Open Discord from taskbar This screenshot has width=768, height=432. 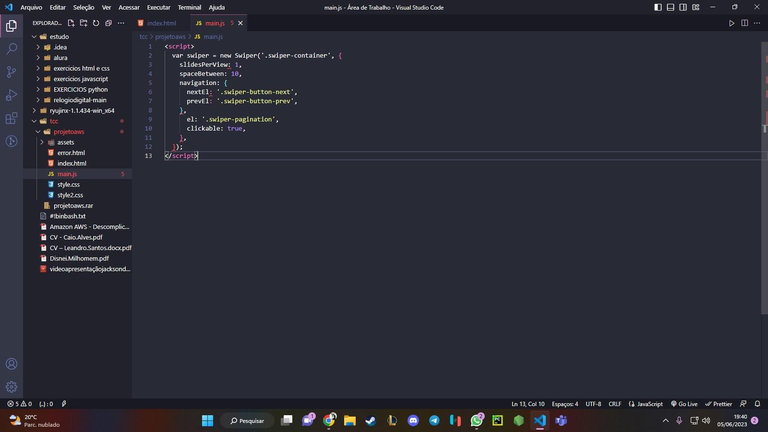point(413,421)
